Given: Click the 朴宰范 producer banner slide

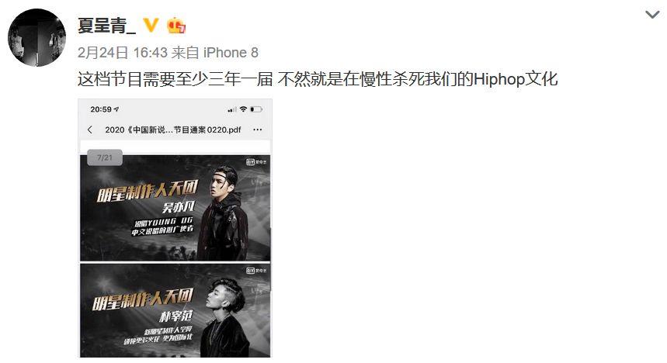Looking at the screenshot, I should 175,310.
